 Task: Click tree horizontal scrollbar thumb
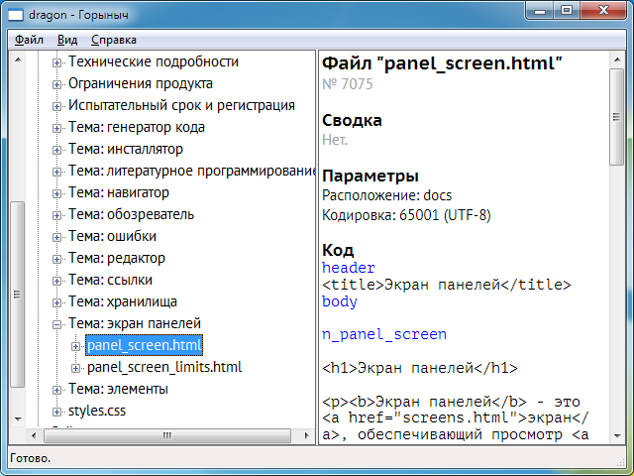(167, 436)
